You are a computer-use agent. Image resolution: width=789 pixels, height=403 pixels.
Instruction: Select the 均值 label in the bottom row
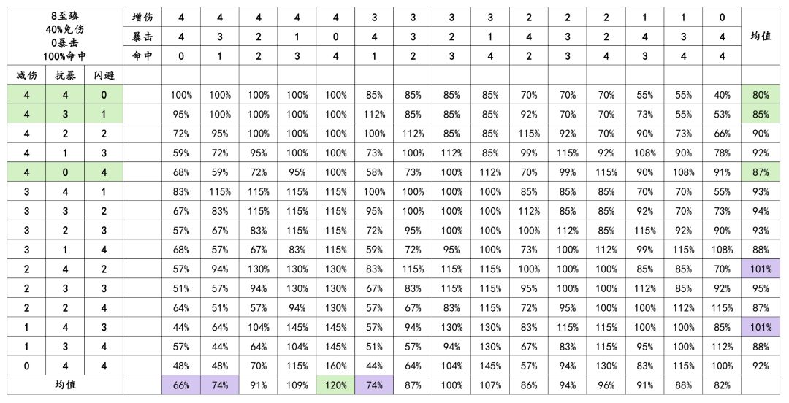[65, 384]
